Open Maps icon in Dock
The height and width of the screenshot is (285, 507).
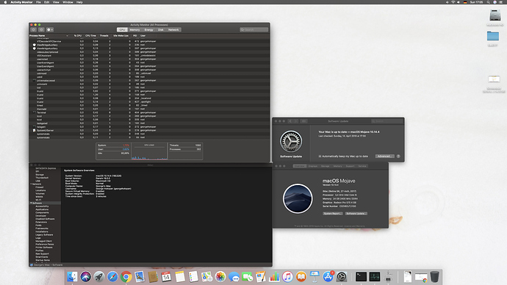pyautogui.click(x=206, y=277)
